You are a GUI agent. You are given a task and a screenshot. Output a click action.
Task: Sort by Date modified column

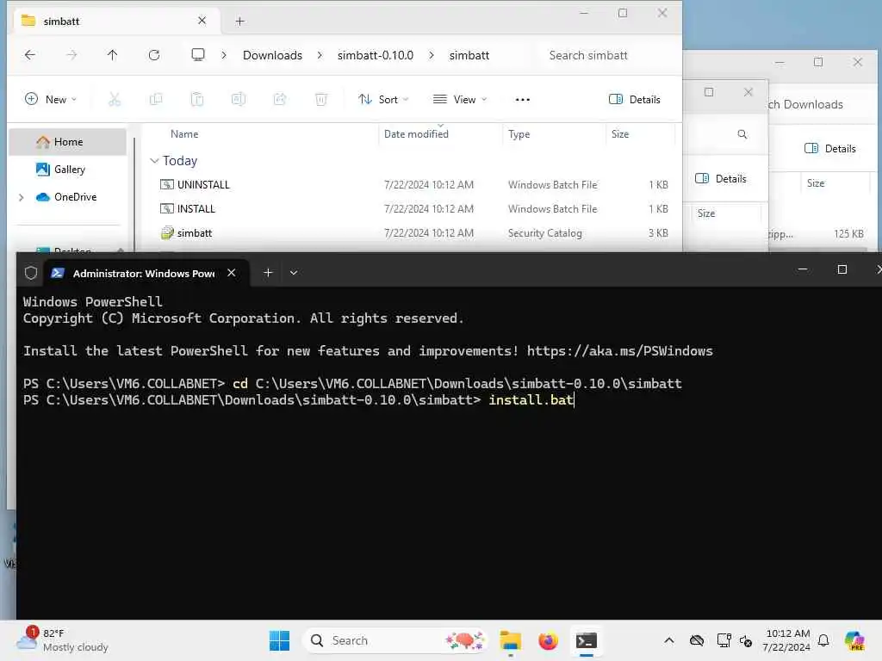(x=416, y=134)
